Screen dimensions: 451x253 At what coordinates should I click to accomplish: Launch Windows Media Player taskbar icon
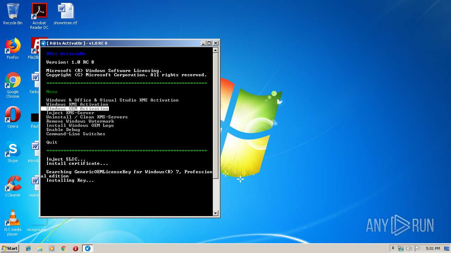pyautogui.click(x=52, y=248)
